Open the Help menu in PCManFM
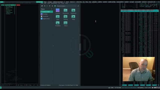 (66, 3)
